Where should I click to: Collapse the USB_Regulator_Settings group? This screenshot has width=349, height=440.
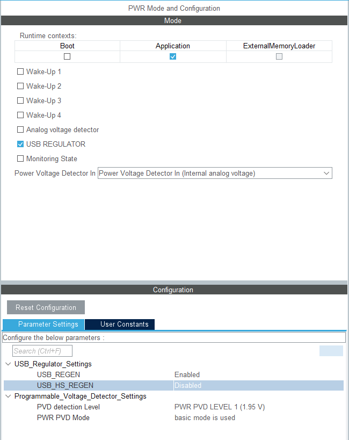(8, 364)
